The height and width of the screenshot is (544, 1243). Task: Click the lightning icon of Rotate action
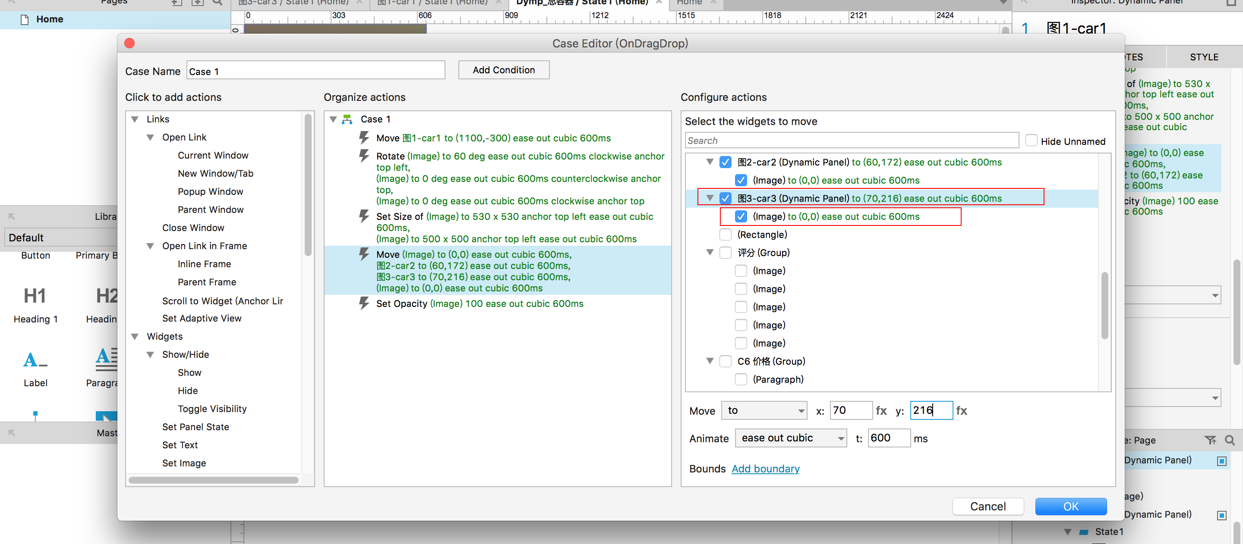click(x=364, y=156)
